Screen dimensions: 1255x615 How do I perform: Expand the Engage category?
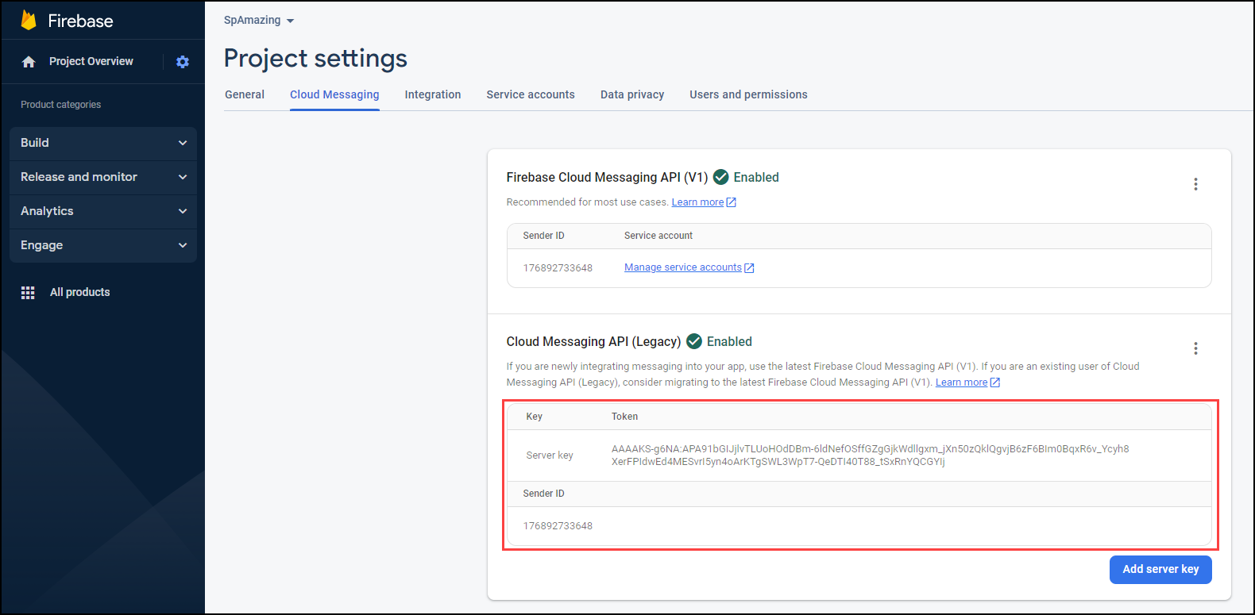103,245
